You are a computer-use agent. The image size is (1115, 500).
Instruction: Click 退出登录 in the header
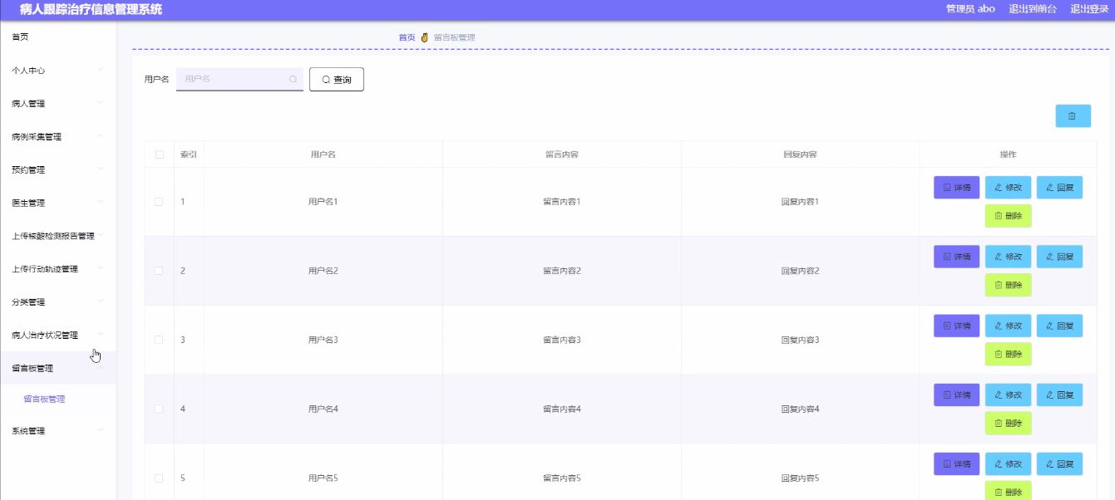[x=1089, y=9]
